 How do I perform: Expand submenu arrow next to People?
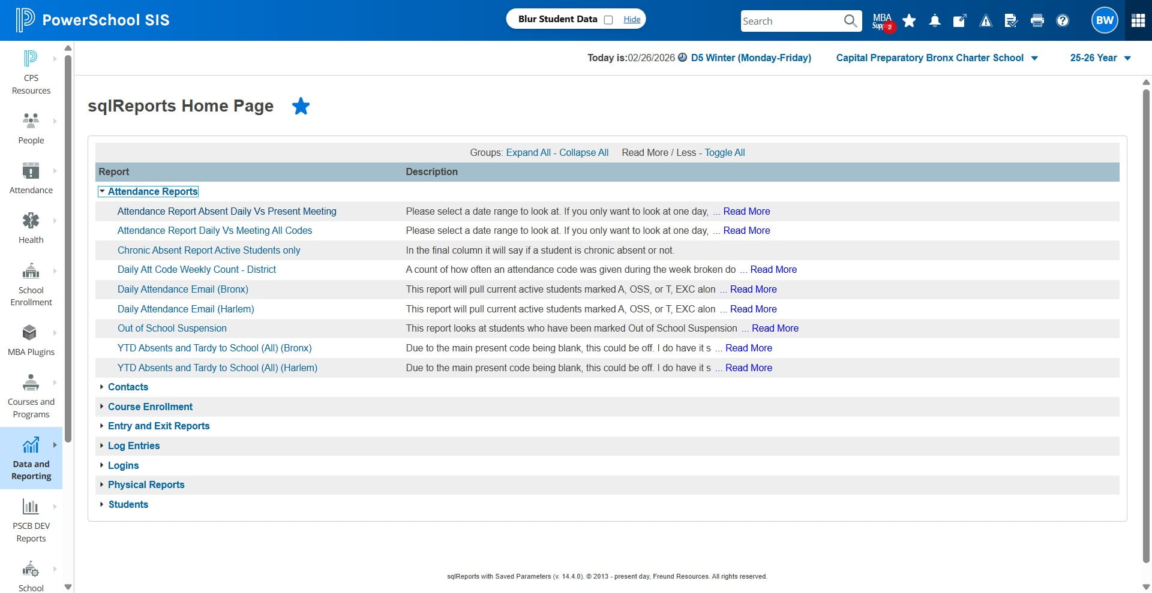click(x=55, y=121)
